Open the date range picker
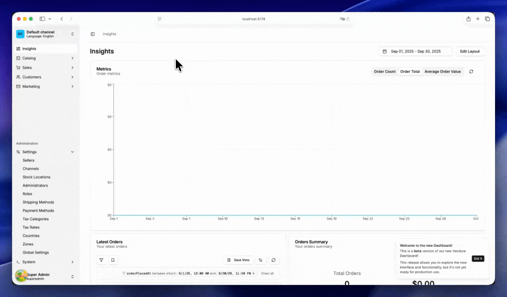 click(x=415, y=51)
